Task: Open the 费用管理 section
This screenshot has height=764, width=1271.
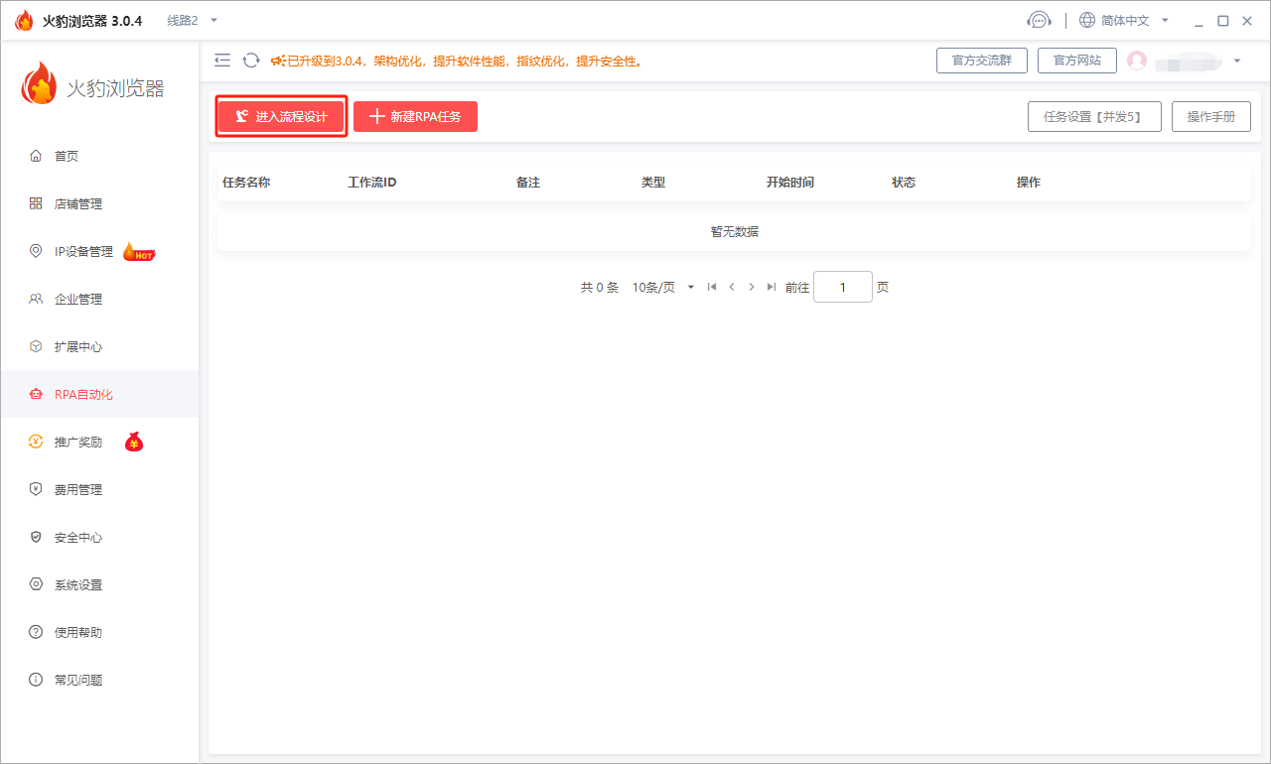Action: click(x=79, y=488)
